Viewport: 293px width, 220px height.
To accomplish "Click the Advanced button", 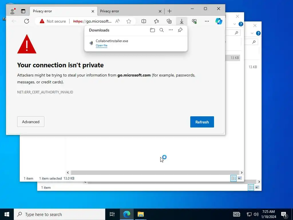I will pos(31,121).
